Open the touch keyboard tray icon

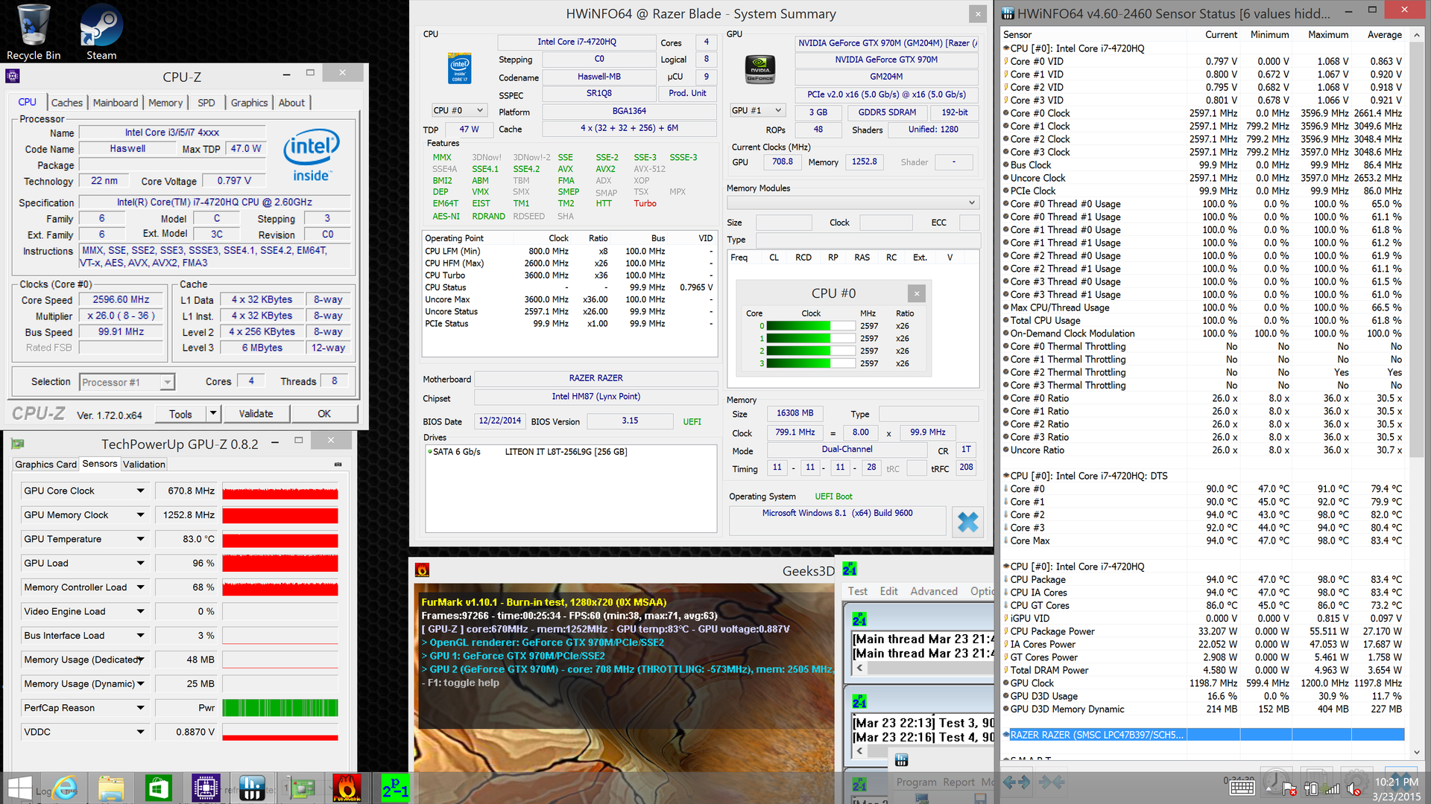[x=1242, y=788]
